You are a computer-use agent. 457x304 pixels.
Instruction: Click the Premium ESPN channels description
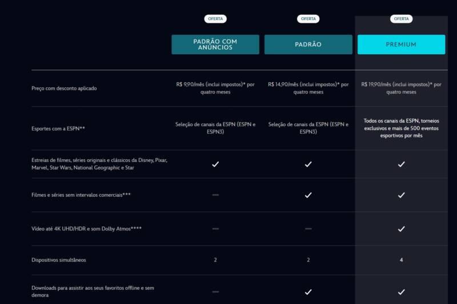pos(401,128)
